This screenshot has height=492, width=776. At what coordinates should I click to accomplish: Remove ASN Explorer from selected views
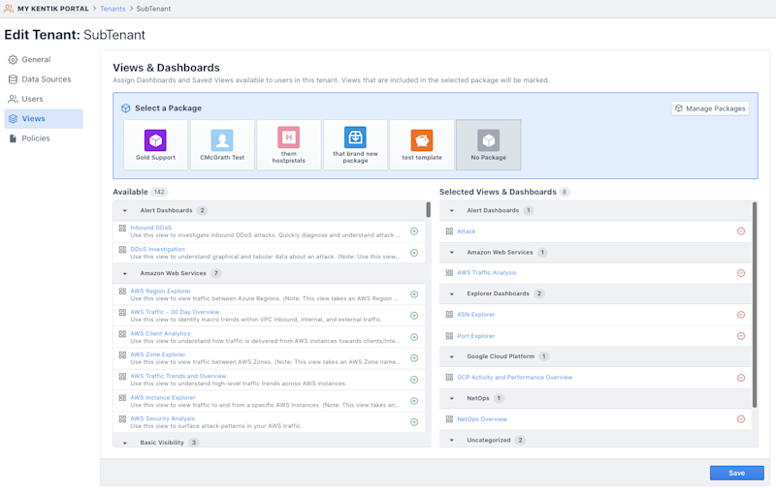pos(741,315)
